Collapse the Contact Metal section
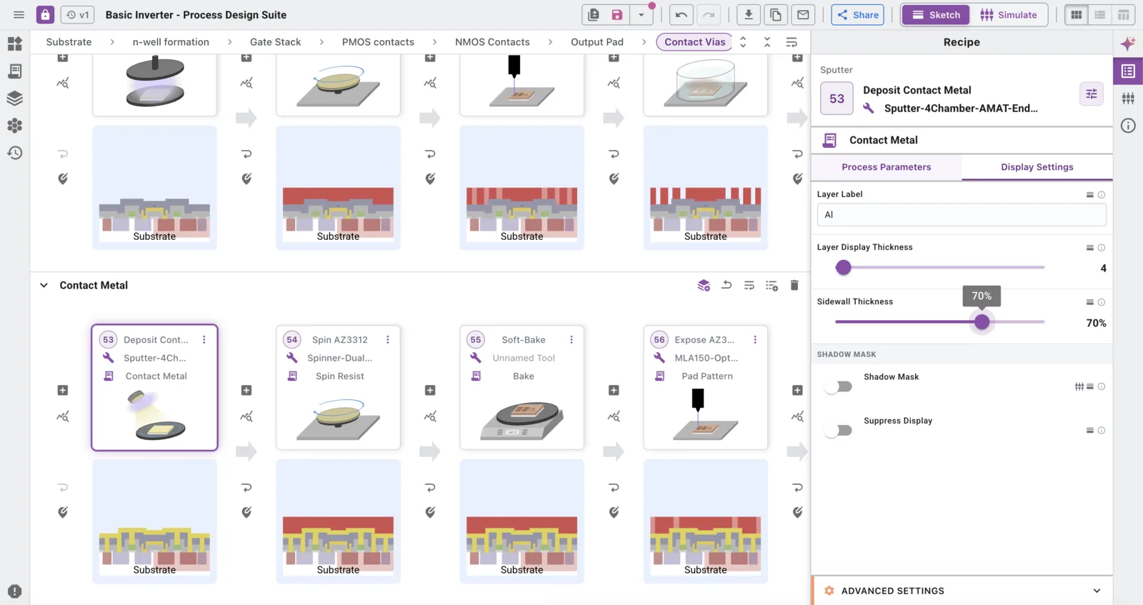This screenshot has width=1143, height=605. (44, 285)
